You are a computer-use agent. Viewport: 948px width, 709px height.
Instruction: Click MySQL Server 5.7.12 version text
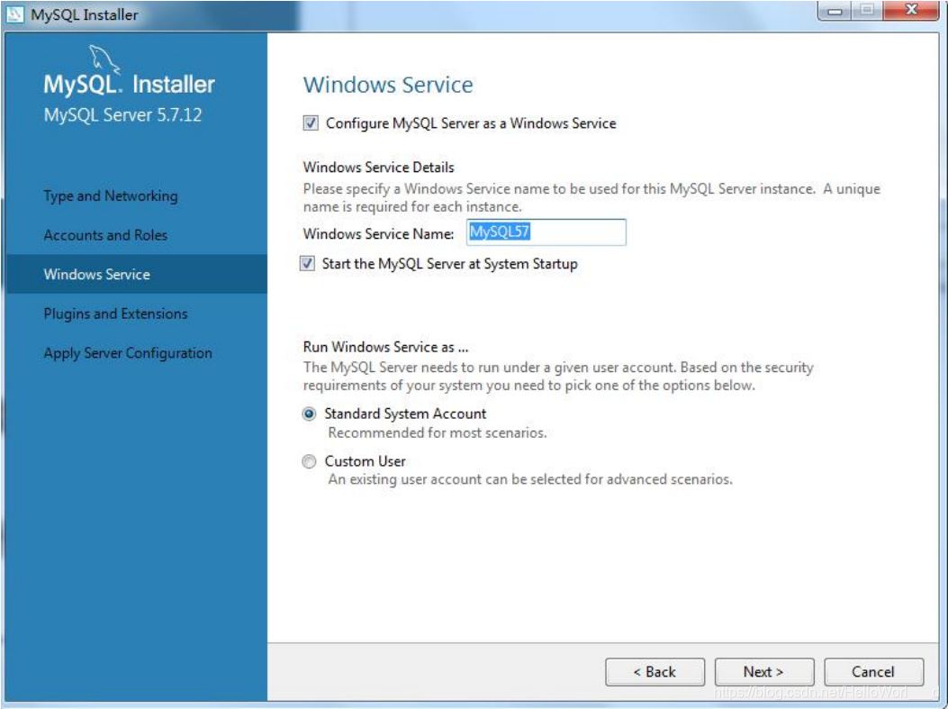[122, 115]
